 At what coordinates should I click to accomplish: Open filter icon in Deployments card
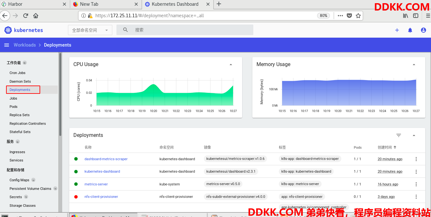click(x=398, y=135)
